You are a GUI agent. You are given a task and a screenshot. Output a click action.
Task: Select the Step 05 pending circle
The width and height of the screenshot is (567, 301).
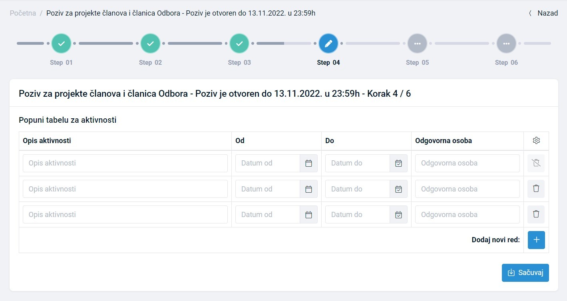click(417, 44)
